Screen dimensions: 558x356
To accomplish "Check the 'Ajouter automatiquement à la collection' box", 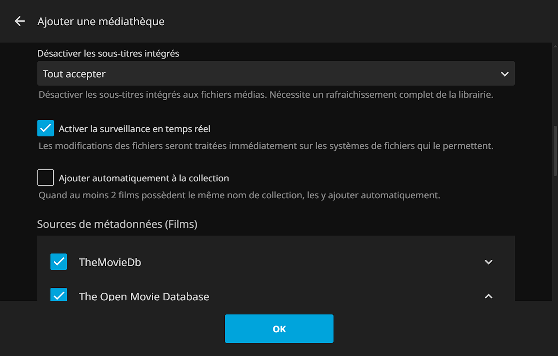I will pyautogui.click(x=46, y=178).
